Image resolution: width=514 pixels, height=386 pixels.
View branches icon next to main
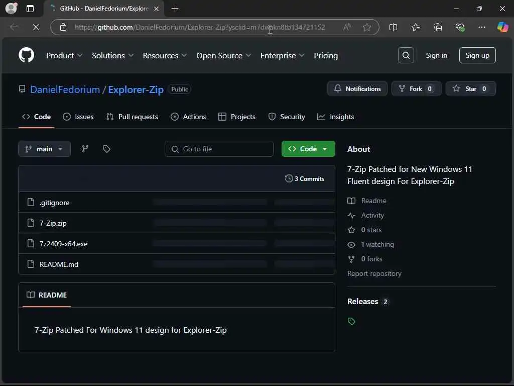click(x=85, y=149)
